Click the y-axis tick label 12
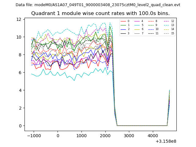 click(x=19, y=19)
